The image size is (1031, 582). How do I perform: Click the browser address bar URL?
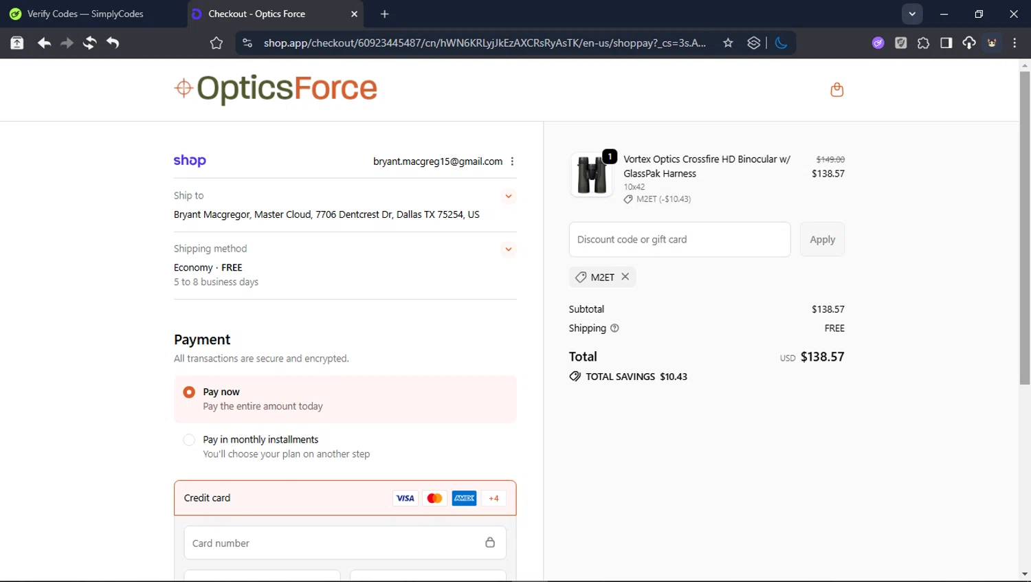pyautogui.click(x=485, y=43)
